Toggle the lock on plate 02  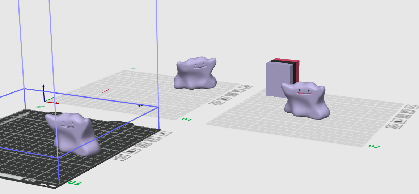coord(399,121)
